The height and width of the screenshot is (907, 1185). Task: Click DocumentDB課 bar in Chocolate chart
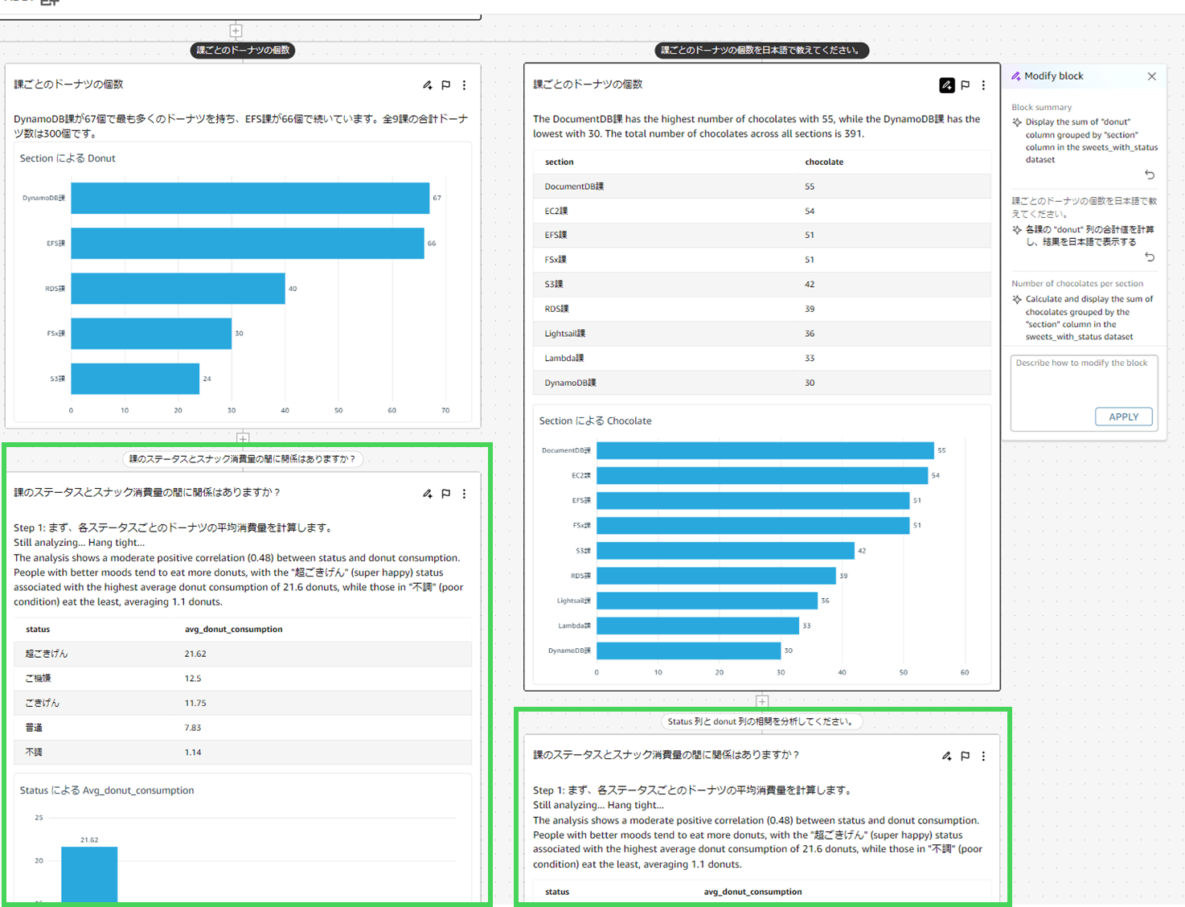765,450
